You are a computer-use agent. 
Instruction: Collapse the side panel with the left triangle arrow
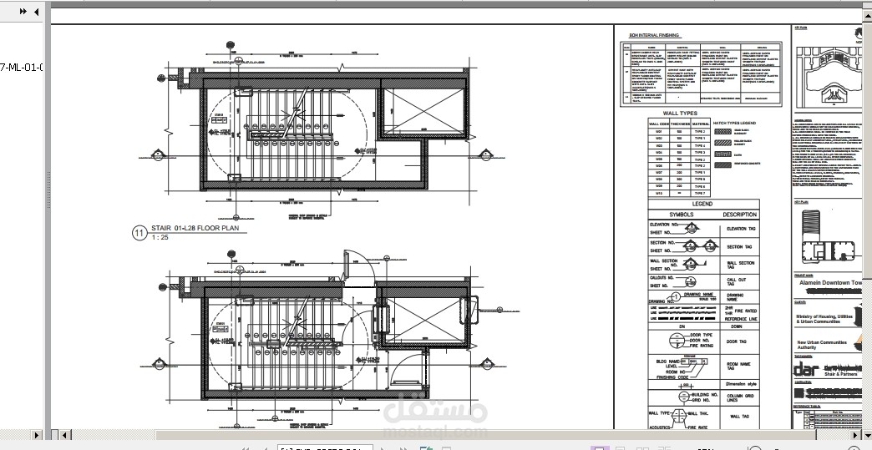point(36,11)
